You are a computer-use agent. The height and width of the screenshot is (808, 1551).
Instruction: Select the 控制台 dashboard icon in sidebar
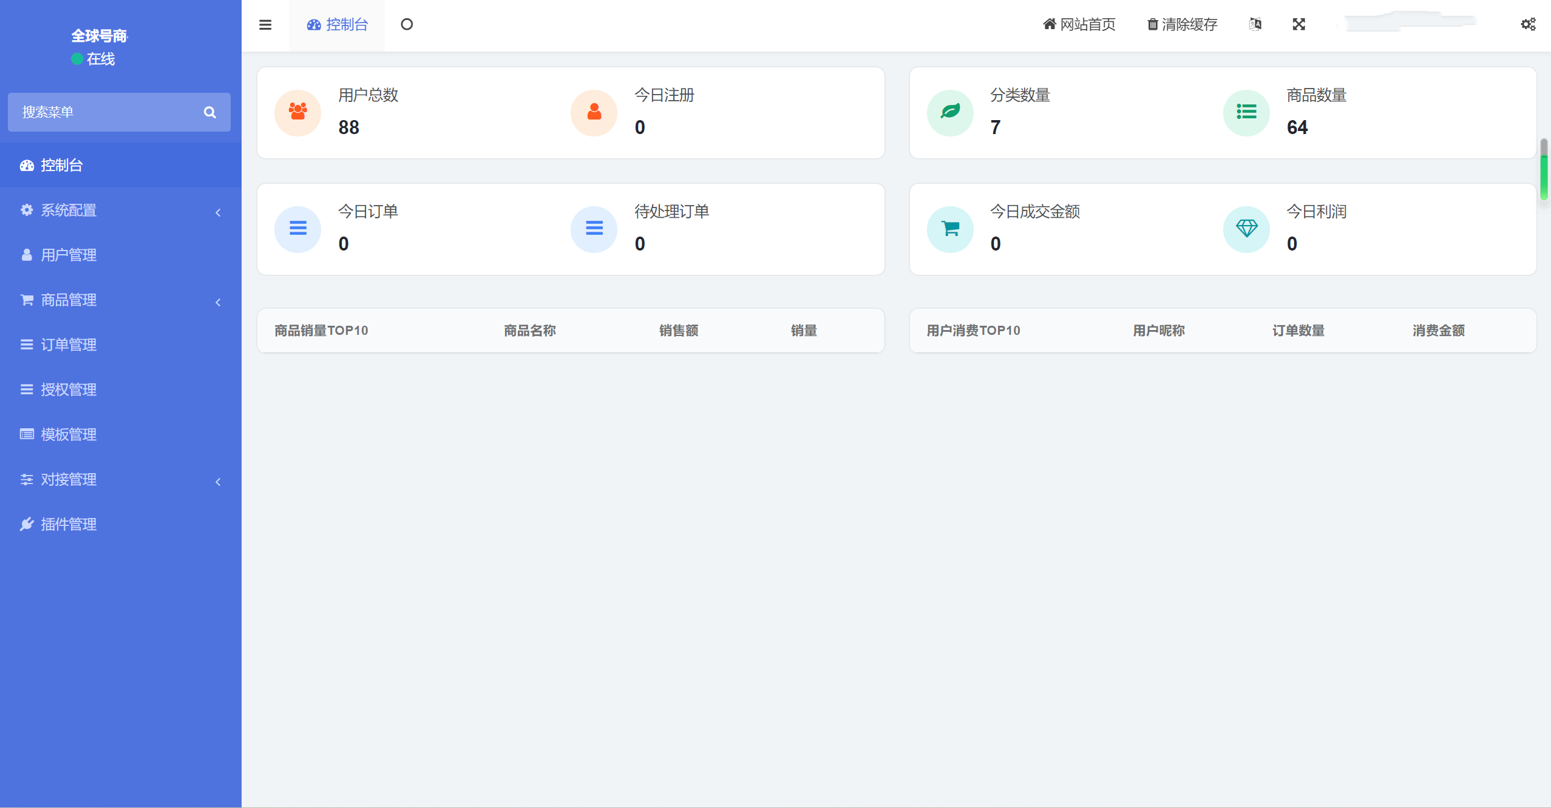coord(27,165)
